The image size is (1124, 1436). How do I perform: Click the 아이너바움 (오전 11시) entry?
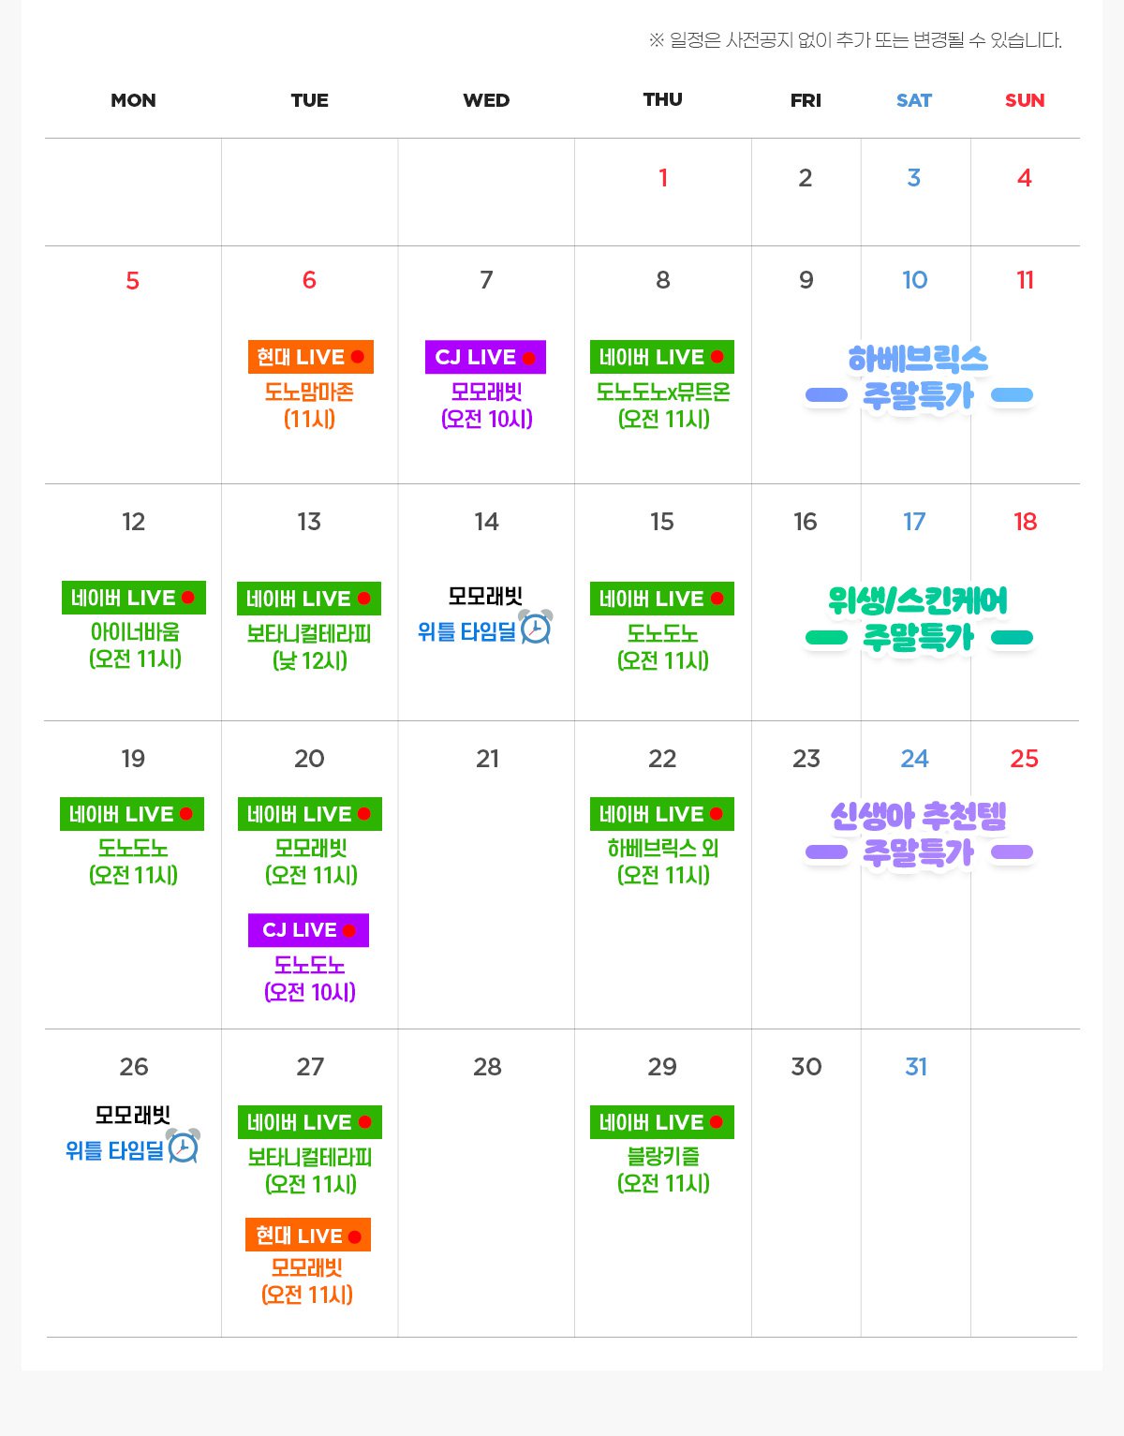pyautogui.click(x=135, y=645)
